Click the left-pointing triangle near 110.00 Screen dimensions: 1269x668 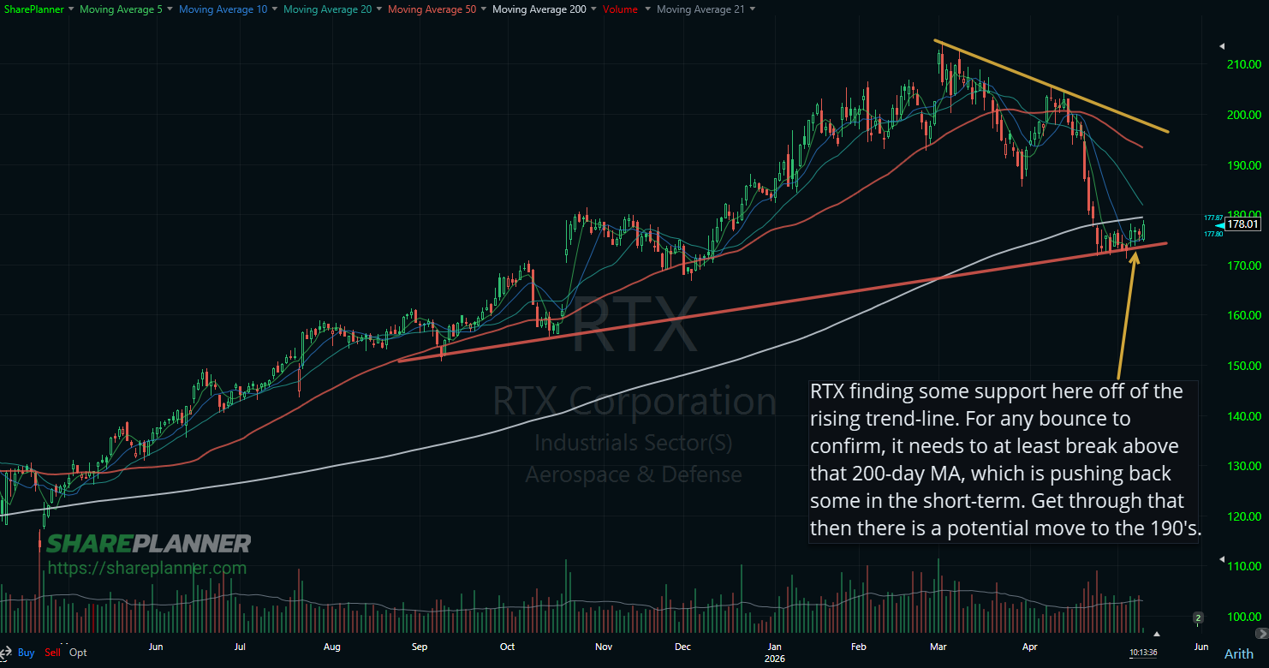(x=1220, y=560)
